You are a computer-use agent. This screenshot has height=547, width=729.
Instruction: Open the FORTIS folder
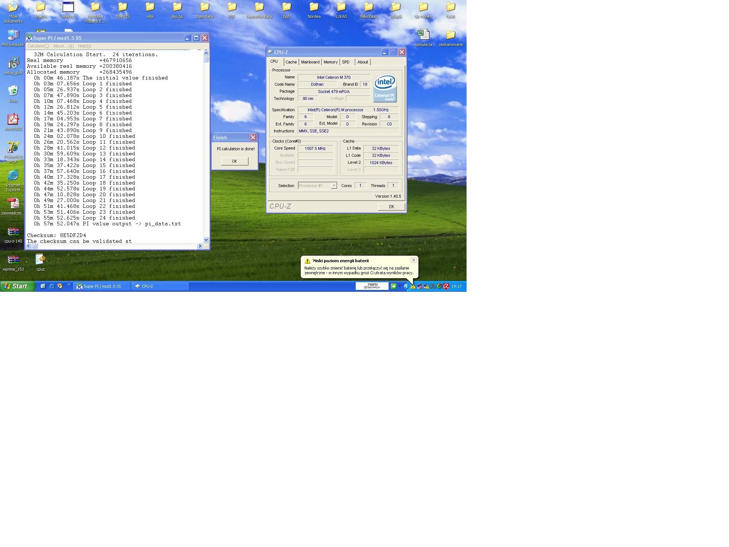click(x=122, y=10)
